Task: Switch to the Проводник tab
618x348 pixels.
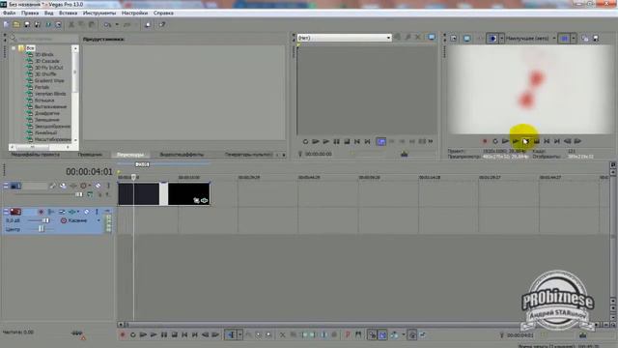Action: click(90, 155)
